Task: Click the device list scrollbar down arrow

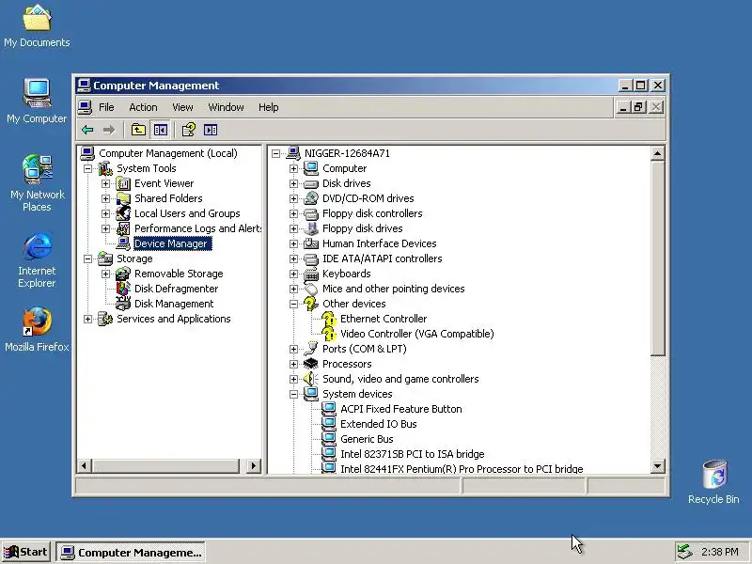Action: pos(657,465)
